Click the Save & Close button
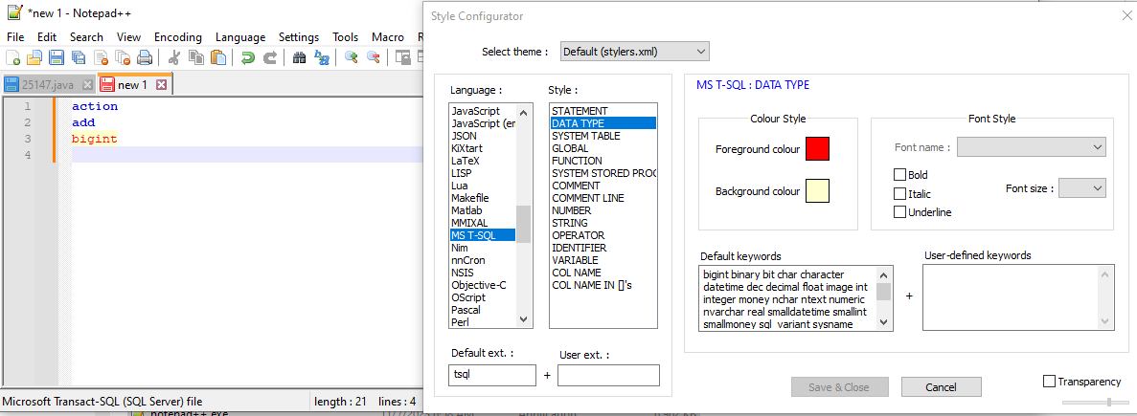This screenshot has width=1137, height=416. pos(839,387)
